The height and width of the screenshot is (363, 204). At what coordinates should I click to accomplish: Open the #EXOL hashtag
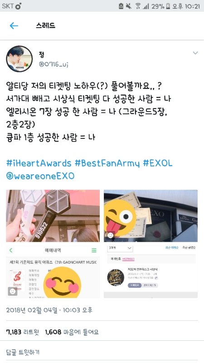point(157,163)
